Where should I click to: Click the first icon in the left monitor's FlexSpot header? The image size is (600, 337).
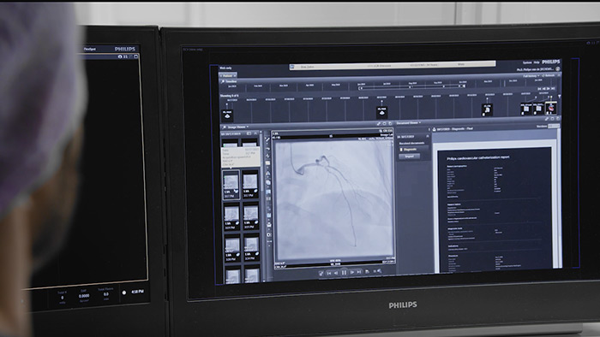[120, 56]
